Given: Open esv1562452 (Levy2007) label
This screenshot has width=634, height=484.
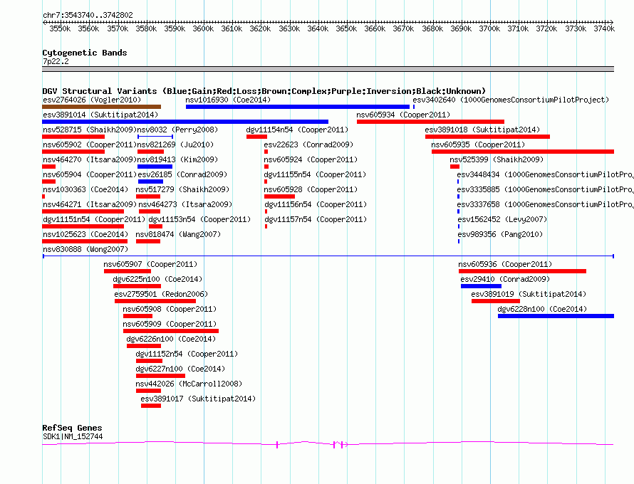Looking at the screenshot, I should 502,219.
